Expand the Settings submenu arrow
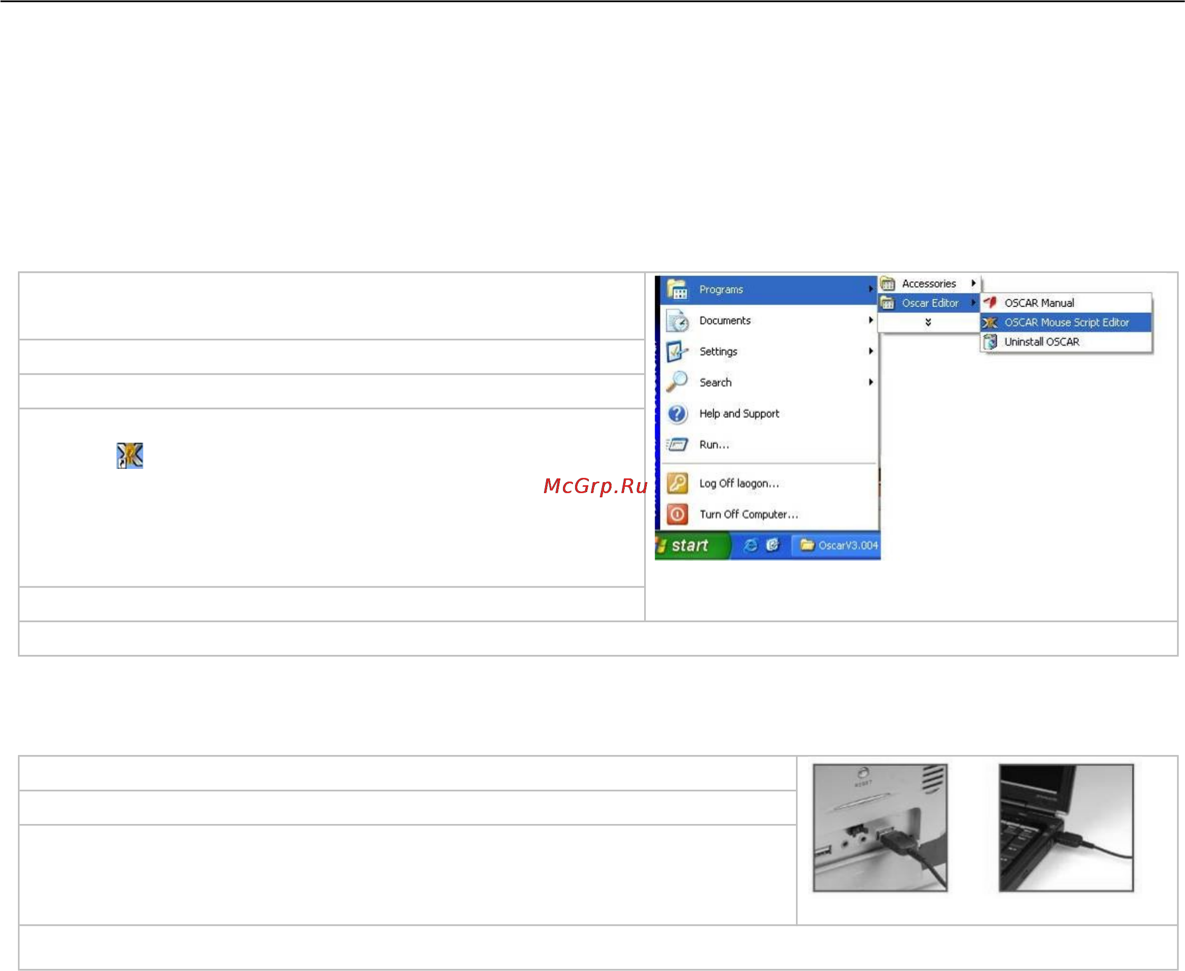 click(871, 351)
